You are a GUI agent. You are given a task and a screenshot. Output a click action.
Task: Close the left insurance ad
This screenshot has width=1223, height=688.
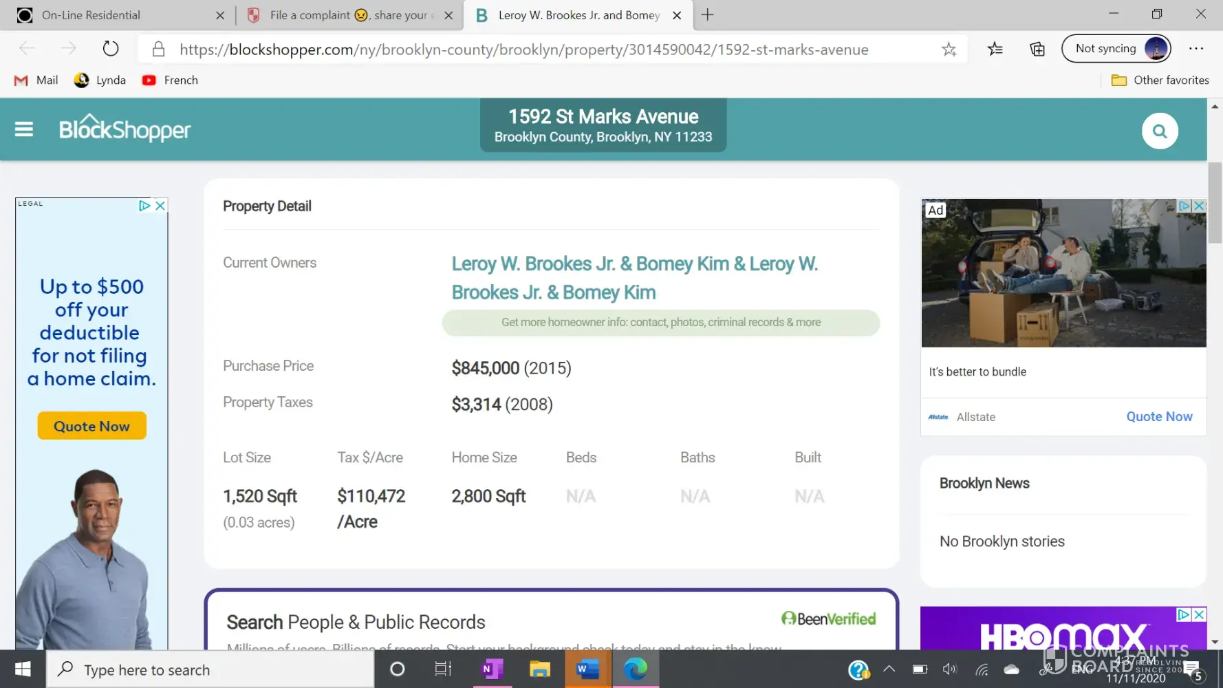(160, 206)
